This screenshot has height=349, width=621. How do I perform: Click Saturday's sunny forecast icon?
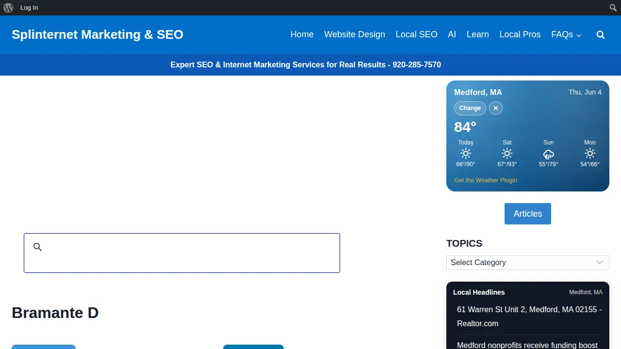tap(507, 154)
